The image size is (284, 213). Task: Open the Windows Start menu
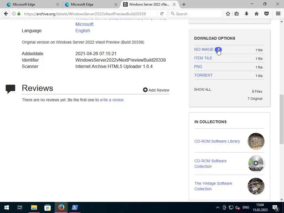tap(7, 207)
